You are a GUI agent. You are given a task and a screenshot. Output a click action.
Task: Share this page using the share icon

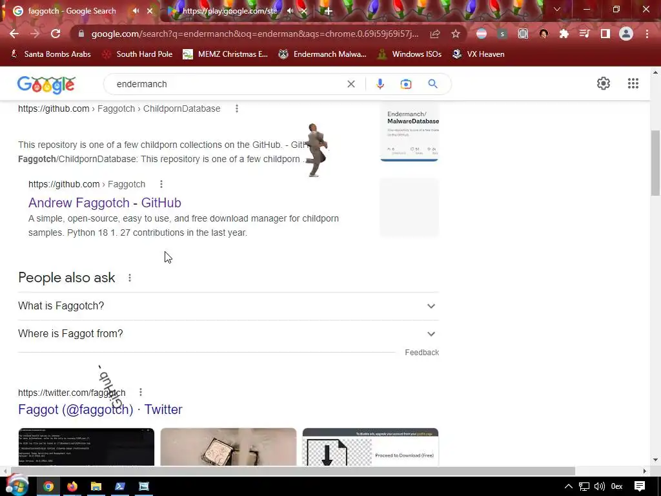pos(434,34)
